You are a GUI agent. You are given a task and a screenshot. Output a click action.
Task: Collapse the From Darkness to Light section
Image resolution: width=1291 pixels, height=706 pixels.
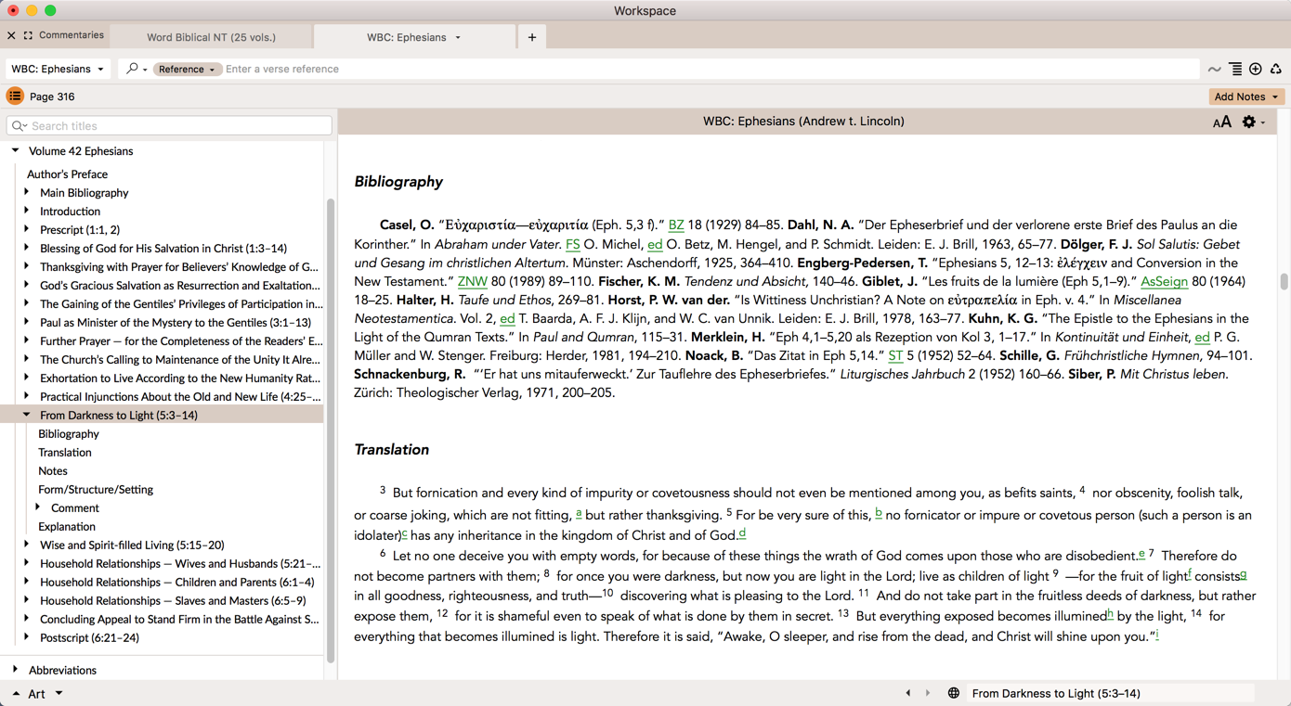coord(27,415)
